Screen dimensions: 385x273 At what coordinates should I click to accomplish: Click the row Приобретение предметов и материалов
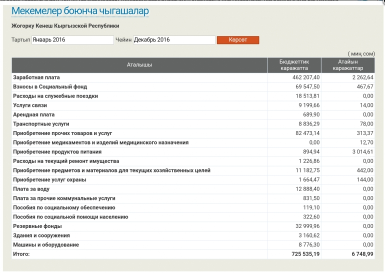(x=193, y=170)
